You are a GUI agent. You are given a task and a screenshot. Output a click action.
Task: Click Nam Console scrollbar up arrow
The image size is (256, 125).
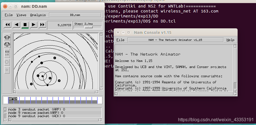point(235,46)
